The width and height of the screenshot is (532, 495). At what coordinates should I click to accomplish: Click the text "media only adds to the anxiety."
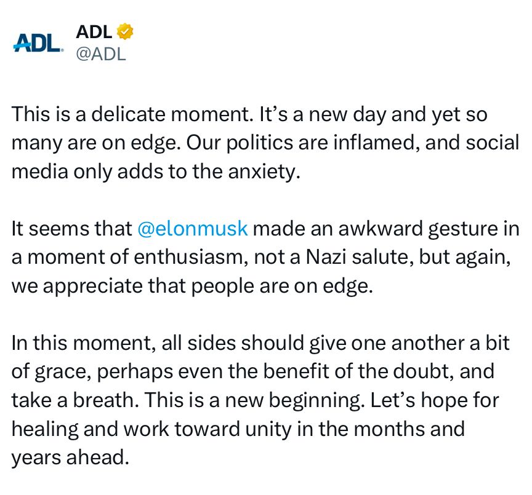click(156, 171)
